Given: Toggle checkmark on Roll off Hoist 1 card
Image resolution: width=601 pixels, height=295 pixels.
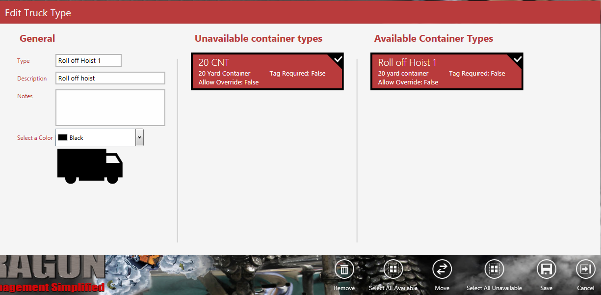Looking at the screenshot, I should (518, 59).
